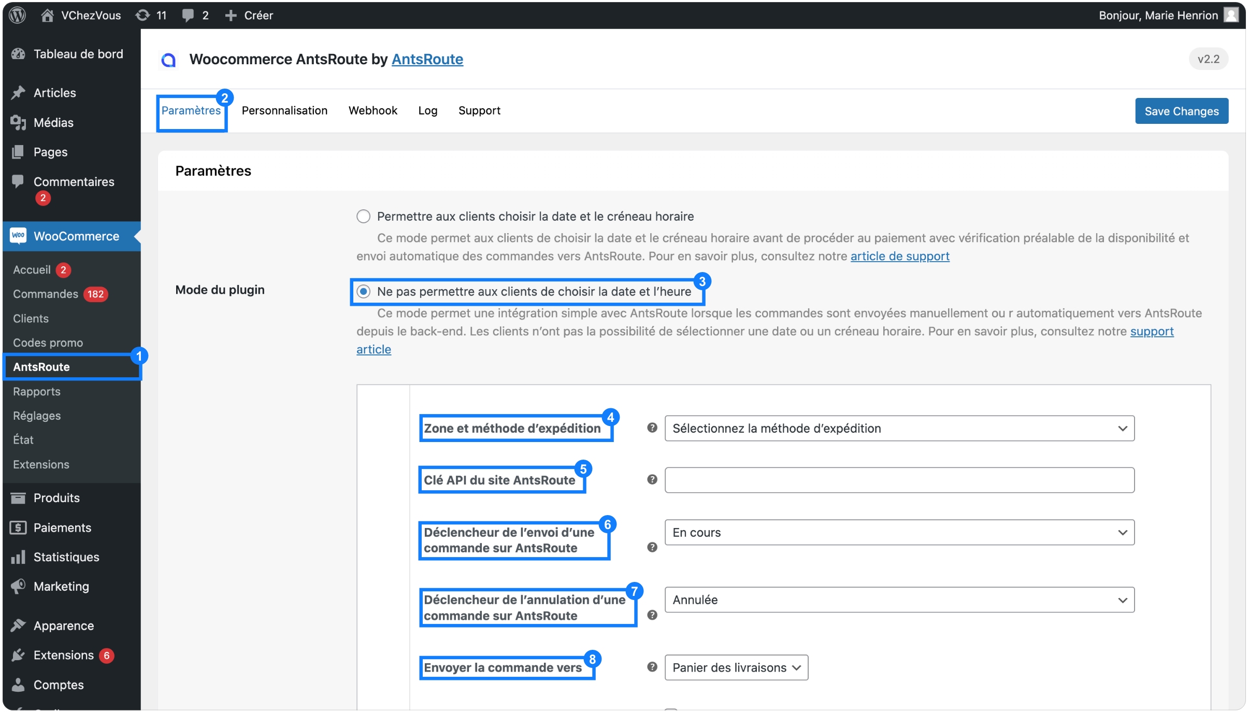
Task: Click the Statistiques bar chart icon
Action: [18, 557]
